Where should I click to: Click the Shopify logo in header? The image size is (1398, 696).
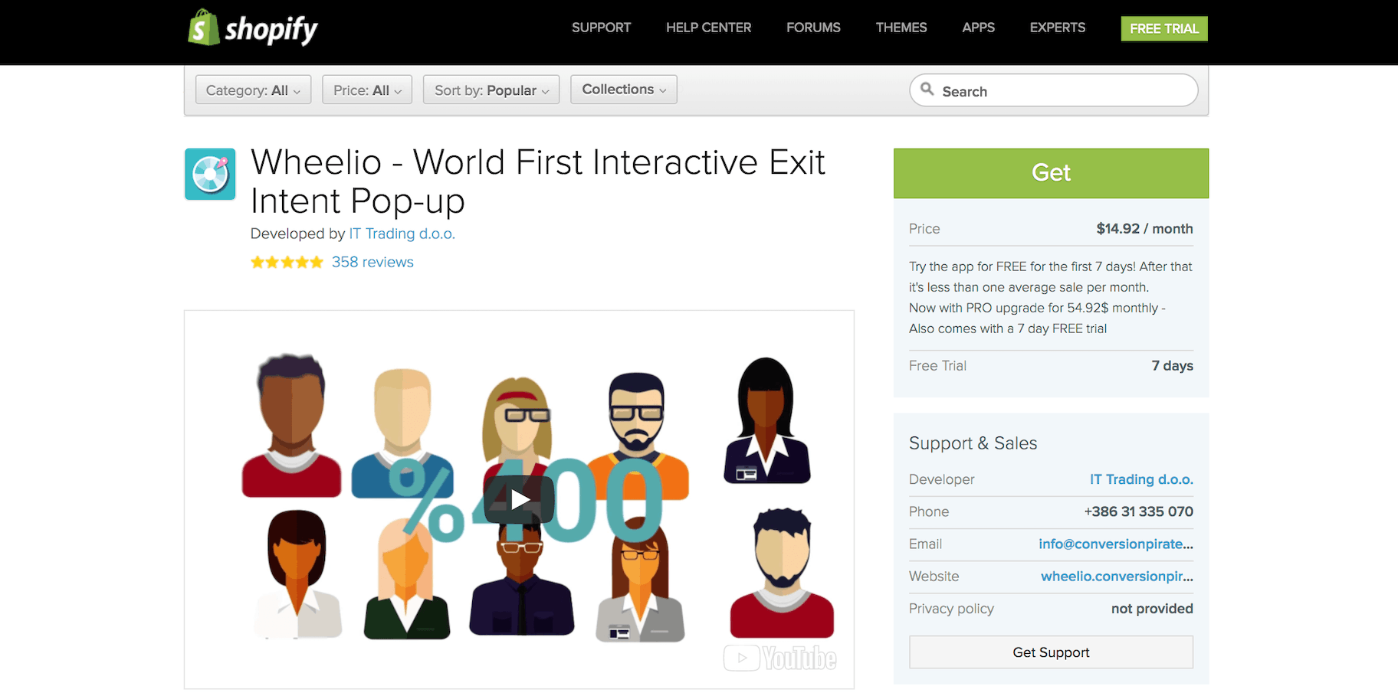[252, 28]
